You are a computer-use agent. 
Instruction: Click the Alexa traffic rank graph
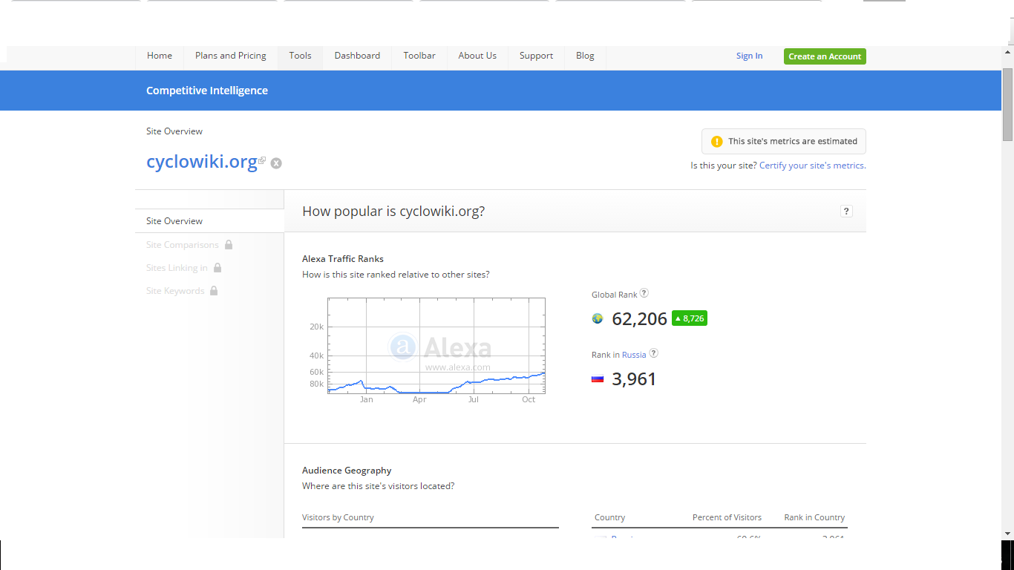[436, 345]
